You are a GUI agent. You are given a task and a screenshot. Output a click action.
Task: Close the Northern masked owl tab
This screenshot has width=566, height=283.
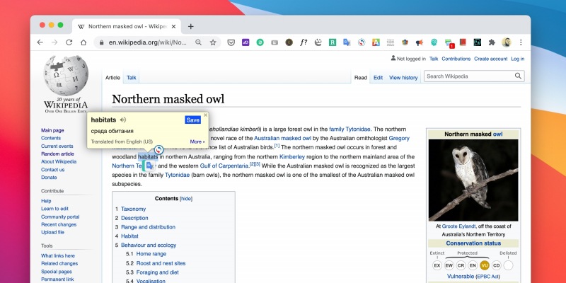[173, 26]
